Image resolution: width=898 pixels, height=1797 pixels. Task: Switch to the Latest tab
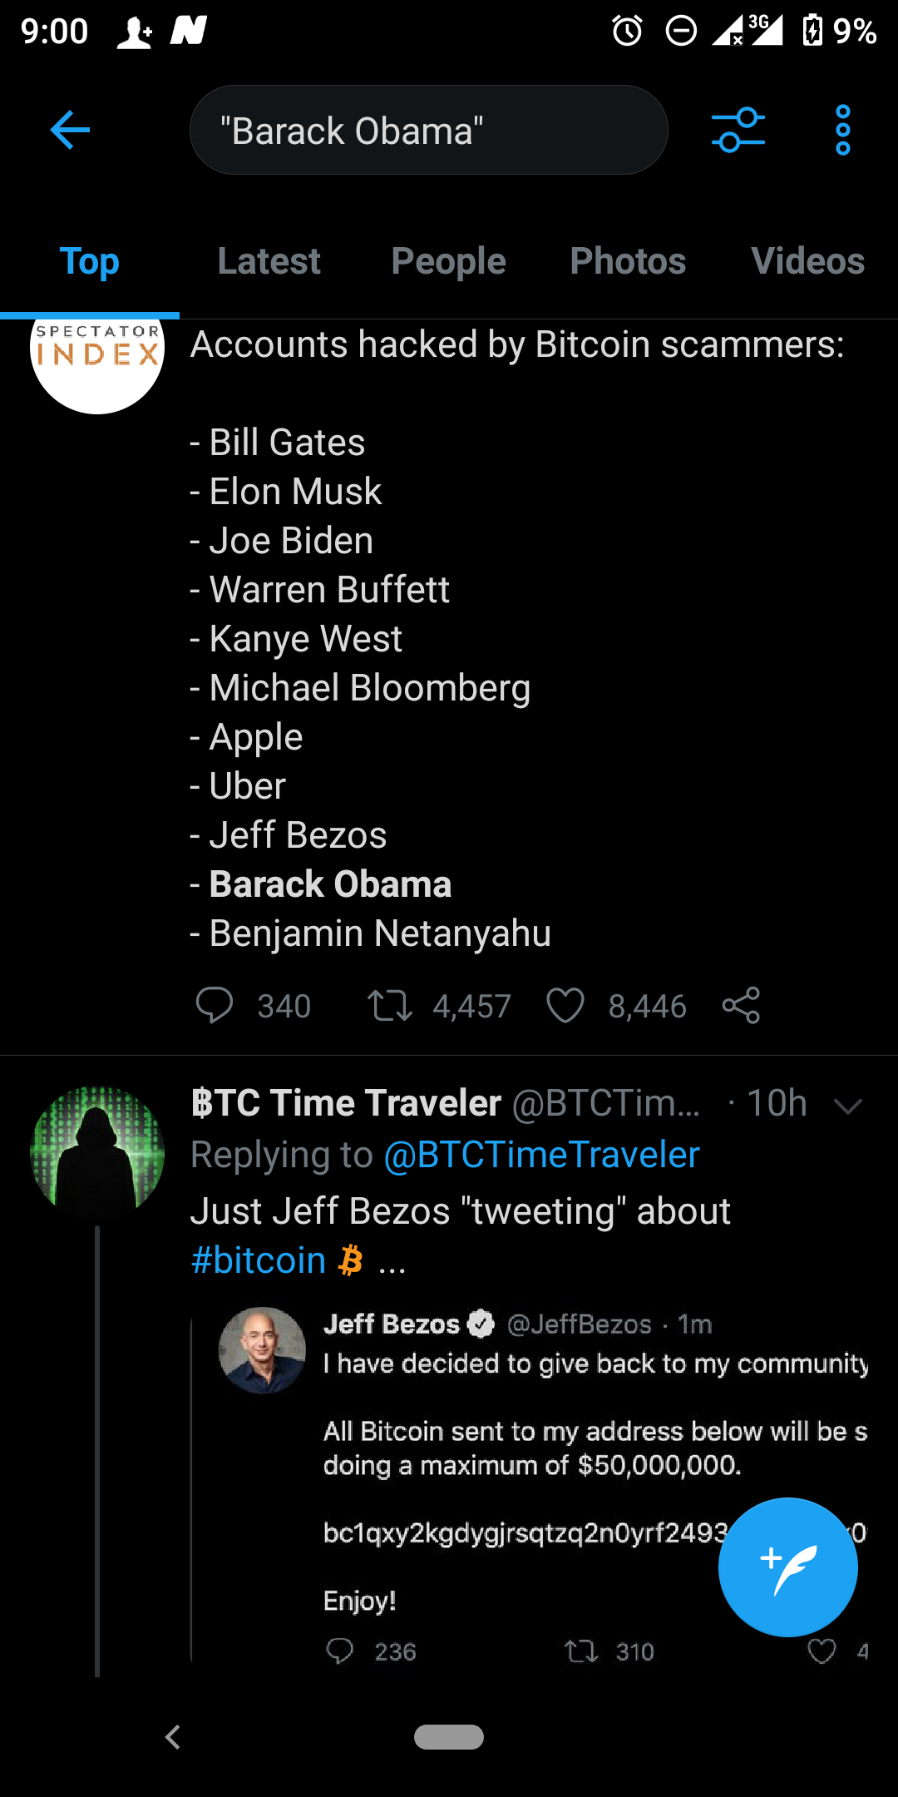tap(269, 261)
